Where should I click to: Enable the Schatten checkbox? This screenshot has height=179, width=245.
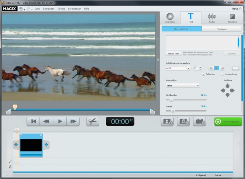[x=203, y=74]
